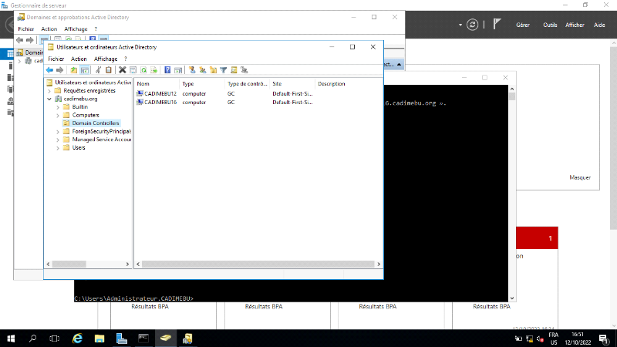
Task: Click the Refresh toolbar icon
Action: [143, 69]
